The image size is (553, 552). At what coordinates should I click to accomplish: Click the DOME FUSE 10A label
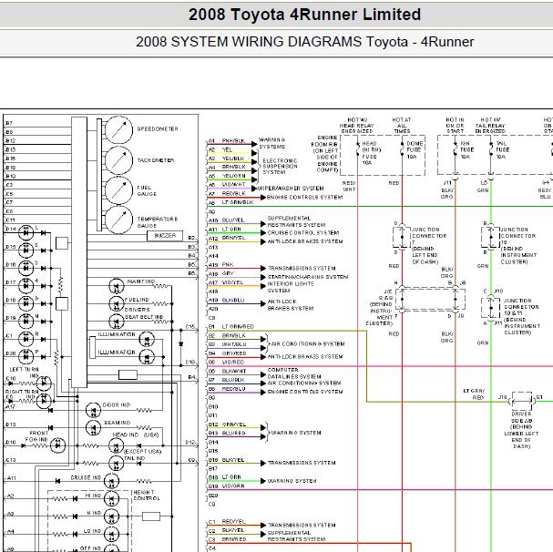[x=415, y=150]
